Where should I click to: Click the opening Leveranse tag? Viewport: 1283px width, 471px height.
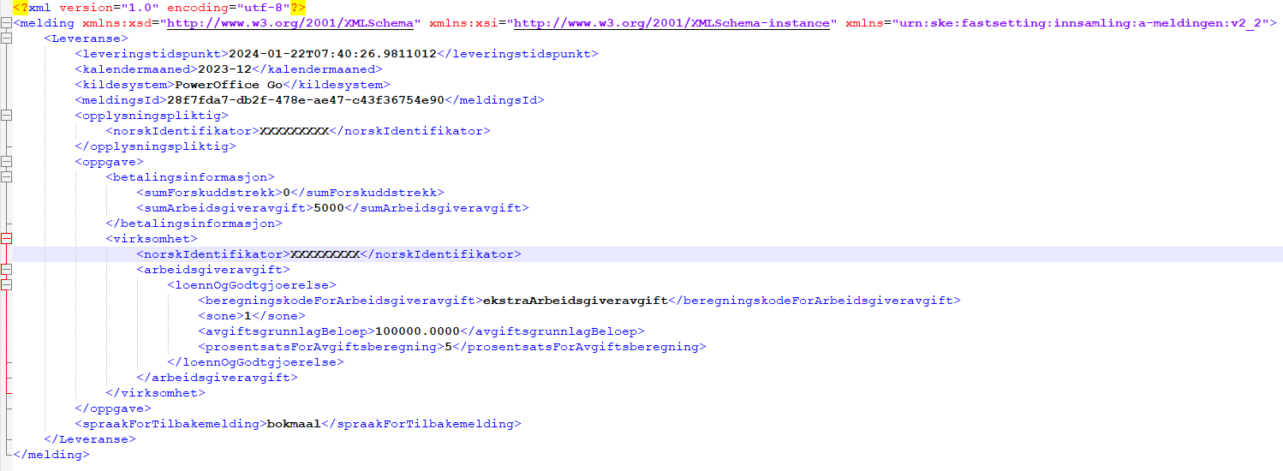(86, 39)
